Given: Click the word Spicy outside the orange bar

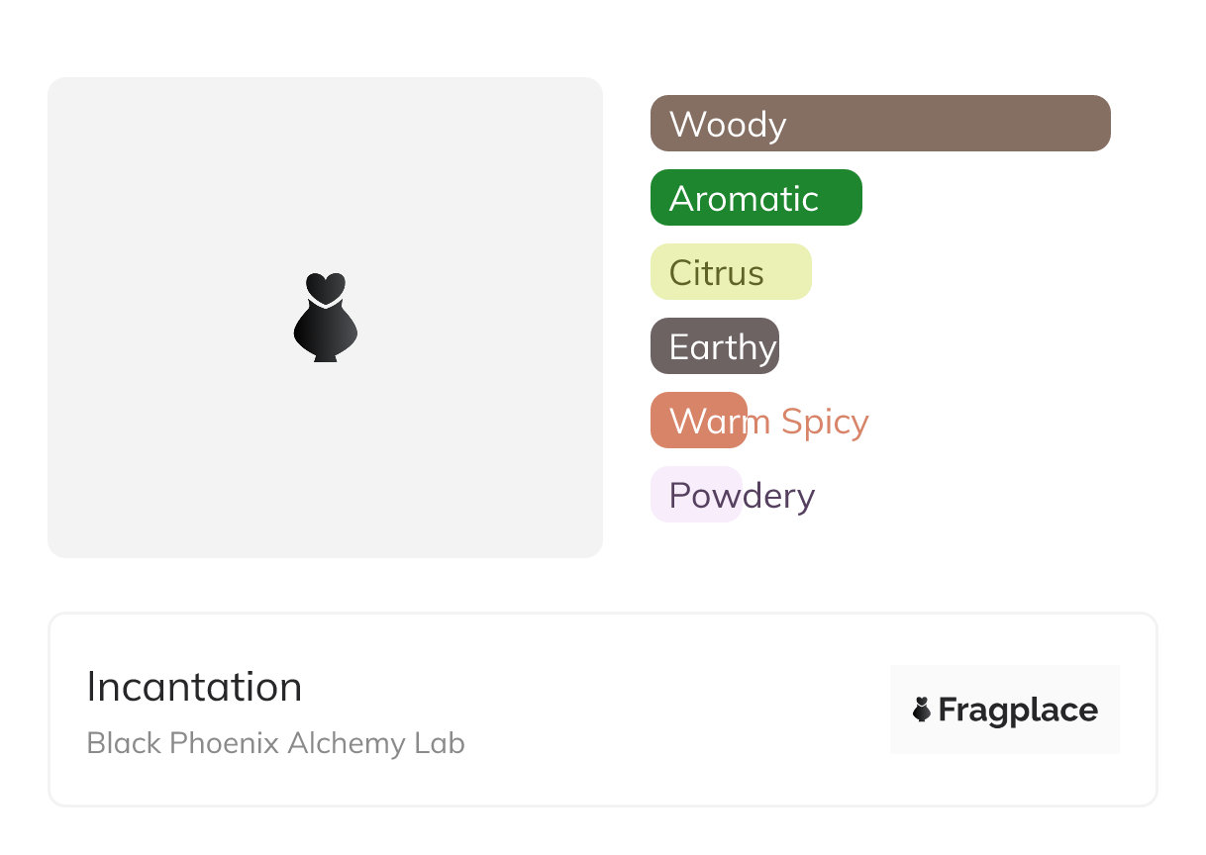Looking at the screenshot, I should point(824,422).
